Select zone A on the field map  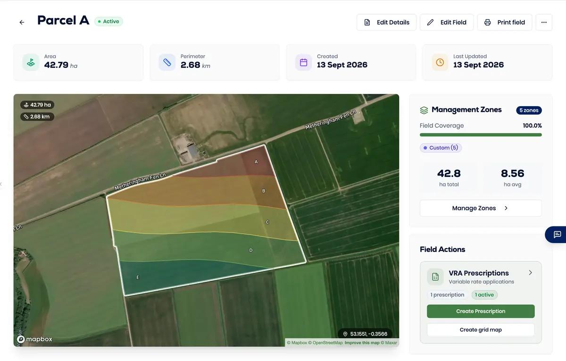[256, 162]
